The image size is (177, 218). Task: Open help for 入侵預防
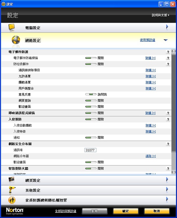click(x=168, y=120)
